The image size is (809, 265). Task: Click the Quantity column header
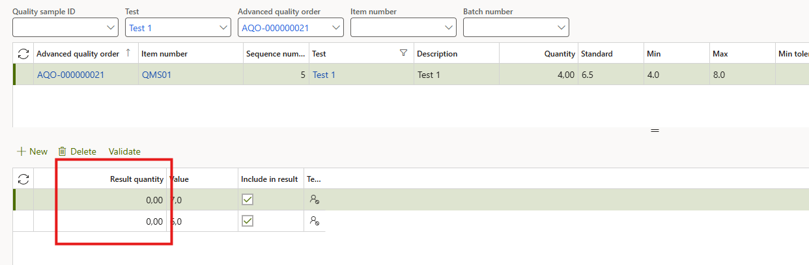point(560,54)
